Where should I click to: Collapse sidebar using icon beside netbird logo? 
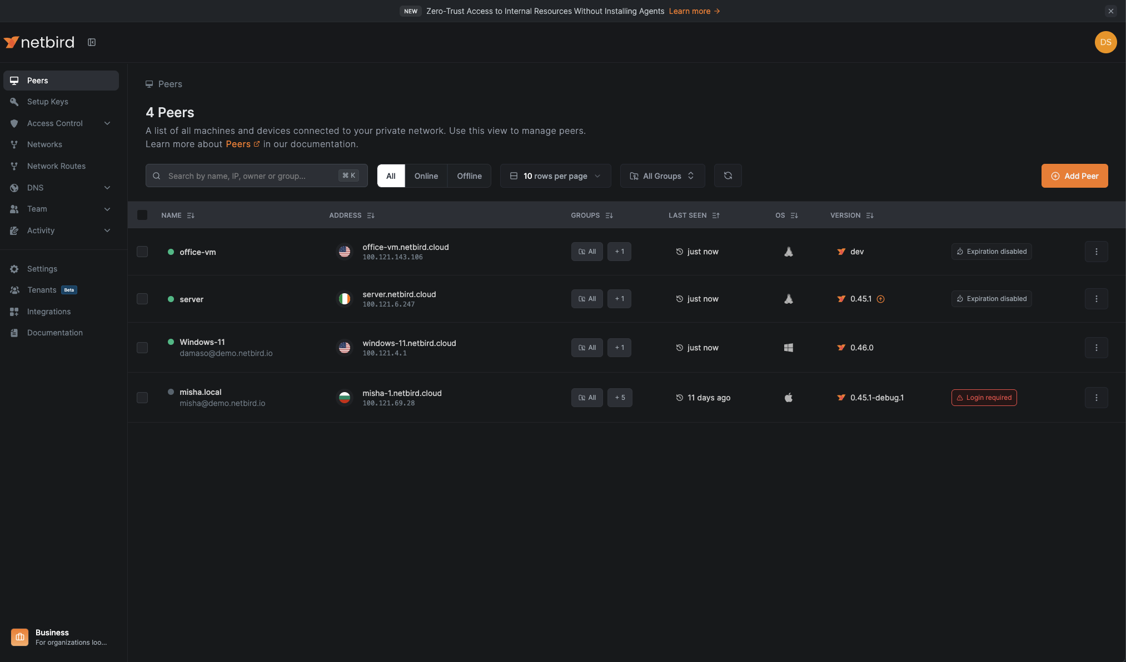click(x=92, y=42)
